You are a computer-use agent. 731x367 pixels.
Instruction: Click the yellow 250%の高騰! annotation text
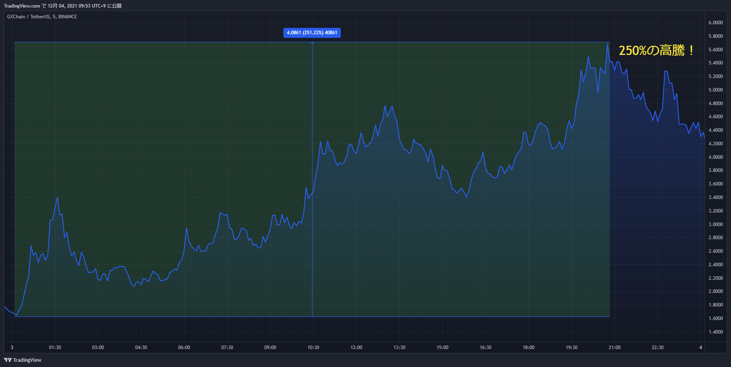coord(656,51)
